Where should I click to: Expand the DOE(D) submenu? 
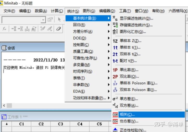88,38
